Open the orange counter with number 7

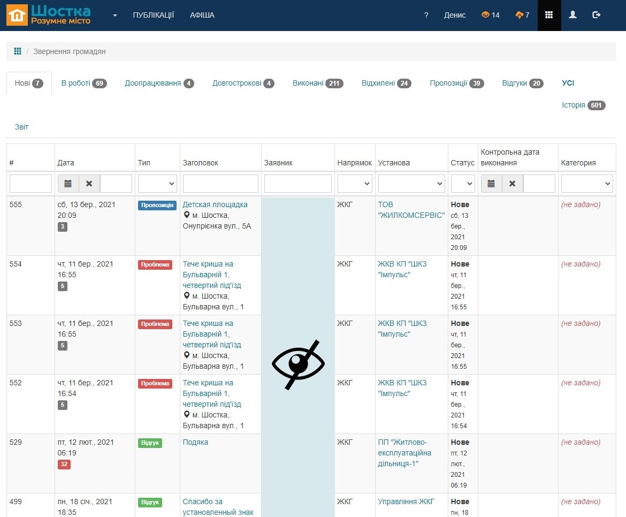click(523, 15)
